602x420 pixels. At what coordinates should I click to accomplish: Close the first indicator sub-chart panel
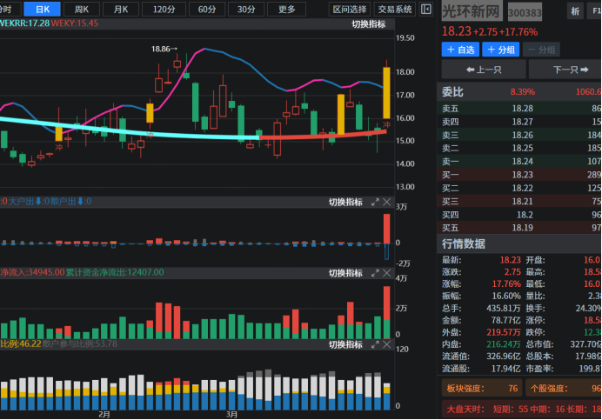tap(387, 202)
